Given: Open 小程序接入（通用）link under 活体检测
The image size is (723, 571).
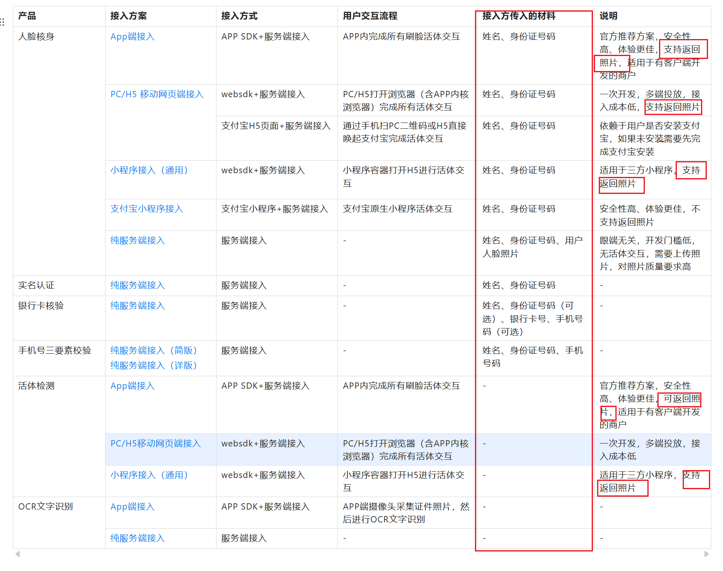Looking at the screenshot, I should [x=150, y=475].
